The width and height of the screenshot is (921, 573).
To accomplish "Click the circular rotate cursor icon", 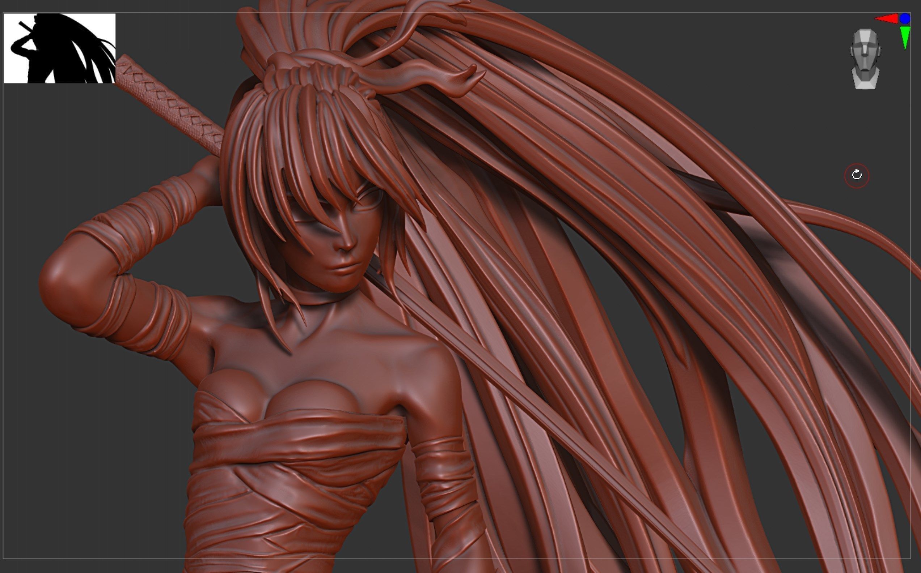I will [857, 175].
